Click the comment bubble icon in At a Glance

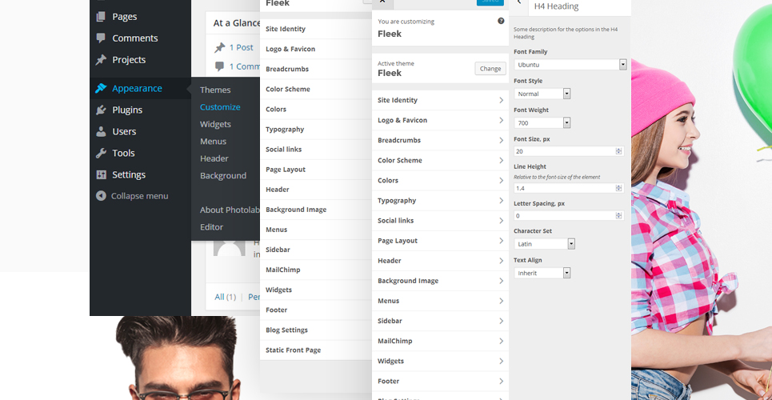[219, 66]
